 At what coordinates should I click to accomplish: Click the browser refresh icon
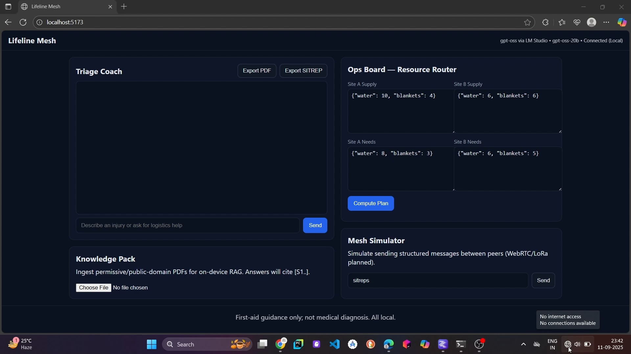[x=23, y=22]
